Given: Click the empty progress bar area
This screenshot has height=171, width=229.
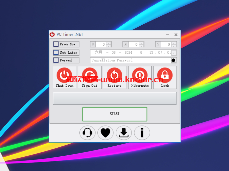Looking at the screenshot, I should [x=115, y=98].
